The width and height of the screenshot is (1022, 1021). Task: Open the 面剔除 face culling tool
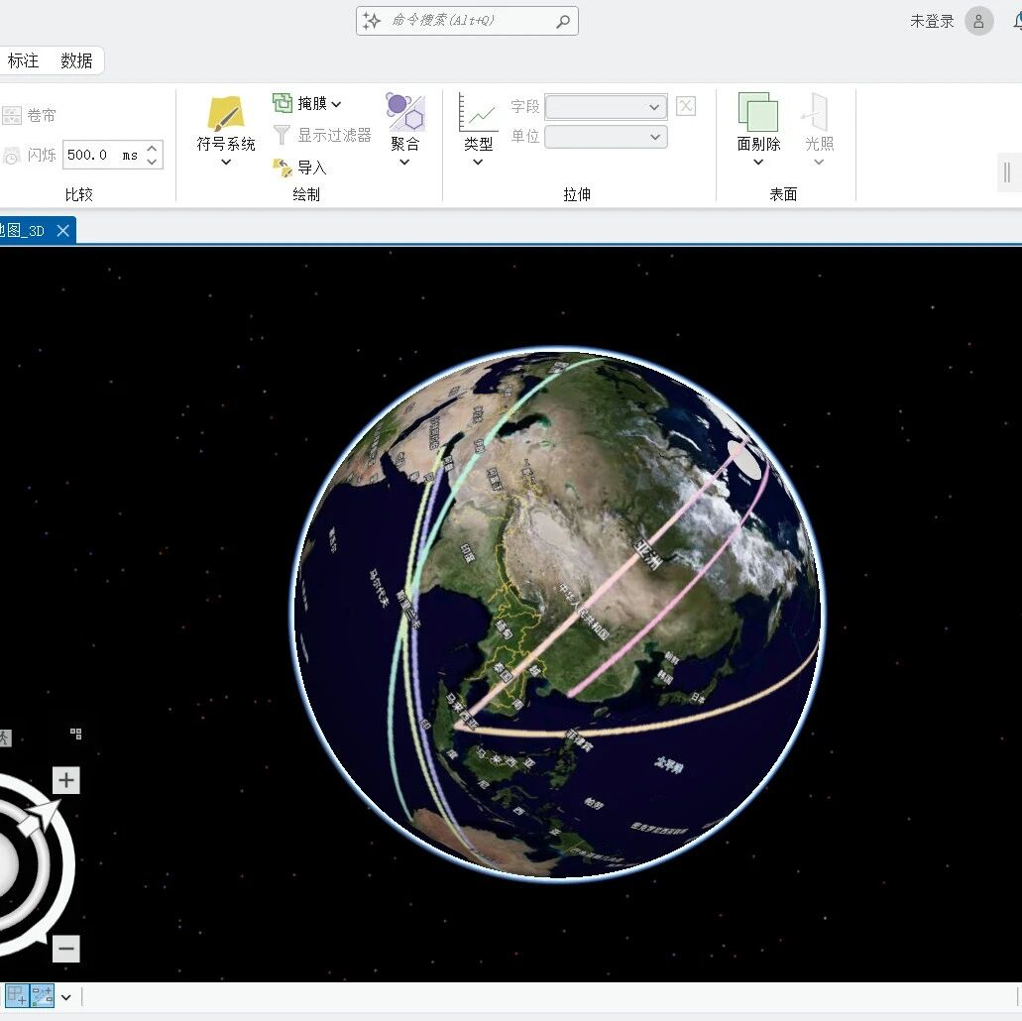[758, 112]
